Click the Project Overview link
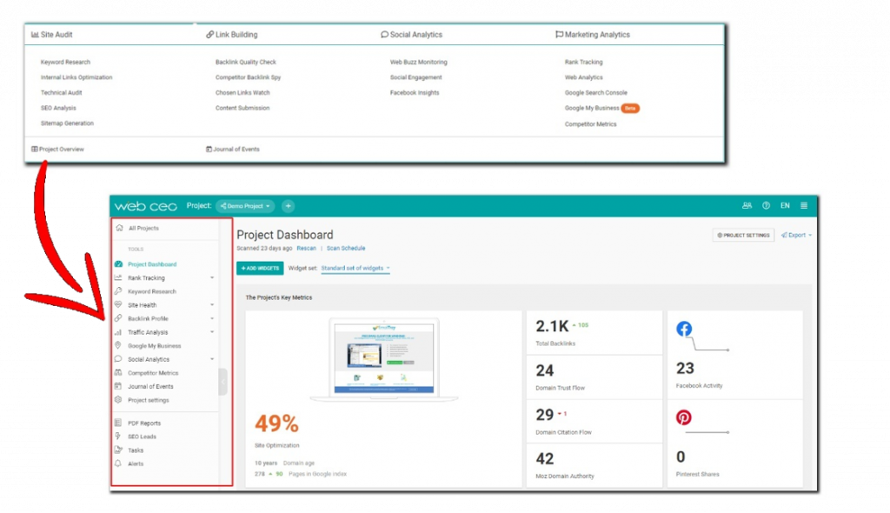Viewport: 890px width, 513px height. click(57, 150)
